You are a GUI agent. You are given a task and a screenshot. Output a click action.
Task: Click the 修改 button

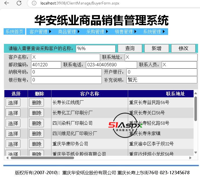[183, 48]
